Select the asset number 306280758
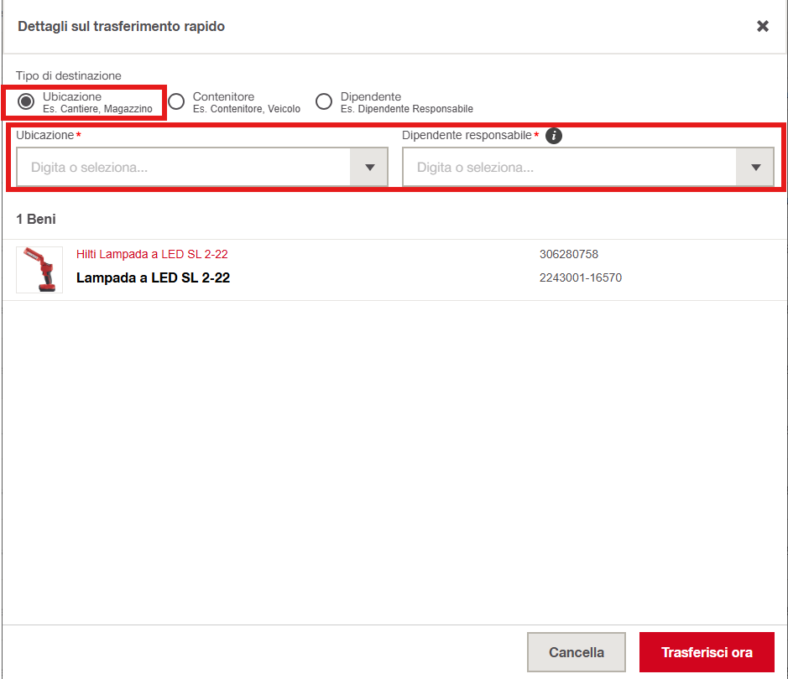The width and height of the screenshot is (788, 679). [568, 254]
